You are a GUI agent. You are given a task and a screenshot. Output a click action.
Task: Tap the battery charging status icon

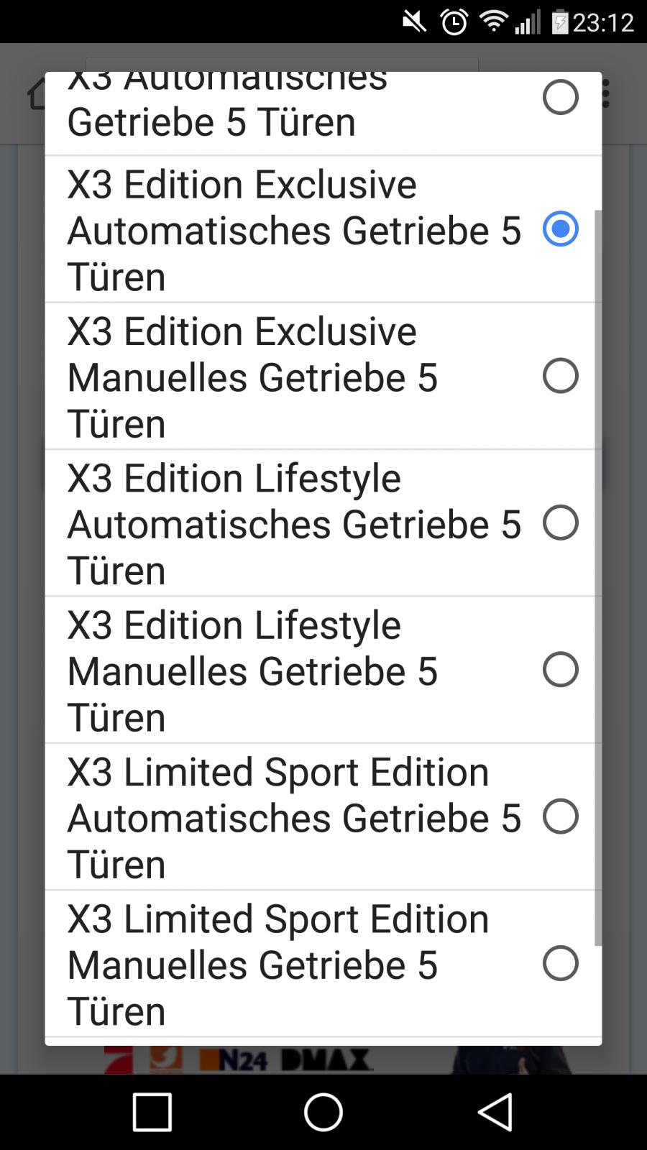(x=559, y=22)
